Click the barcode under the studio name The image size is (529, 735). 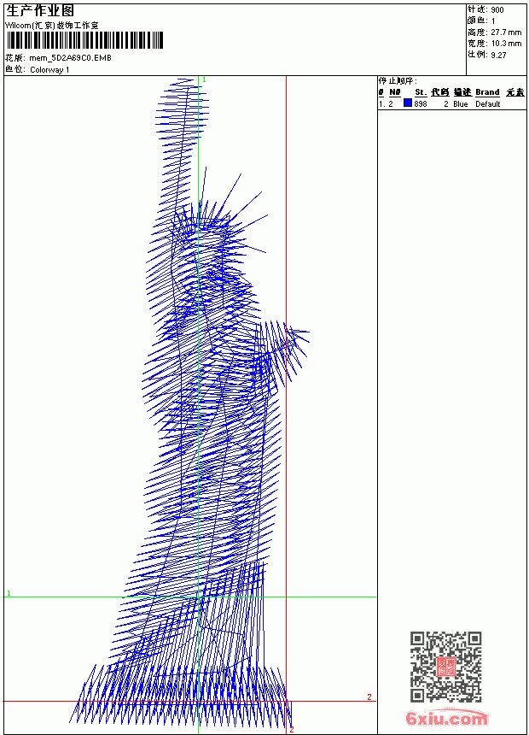(x=84, y=40)
